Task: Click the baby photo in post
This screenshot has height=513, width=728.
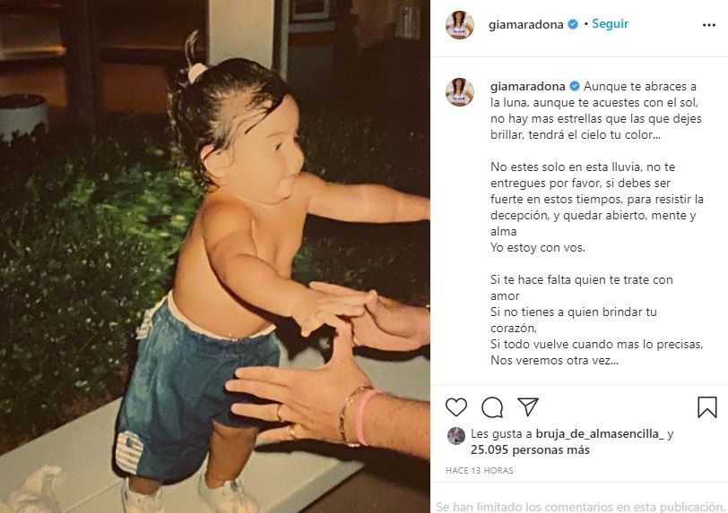Action: pyautogui.click(x=215, y=256)
